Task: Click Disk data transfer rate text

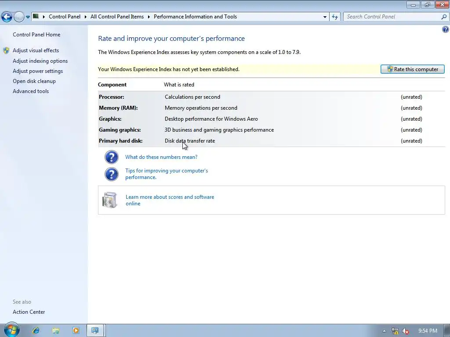Action: [190, 141]
